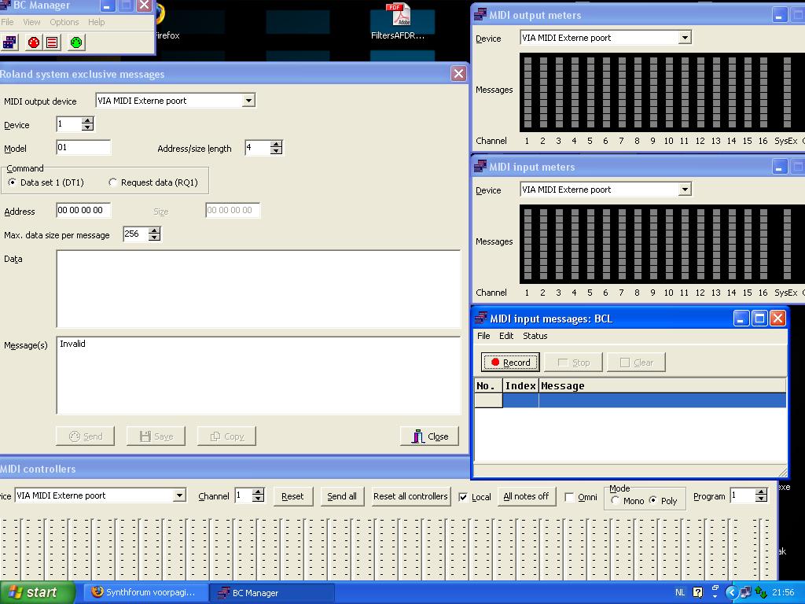Open the BC devices window toolbar icon

point(9,42)
